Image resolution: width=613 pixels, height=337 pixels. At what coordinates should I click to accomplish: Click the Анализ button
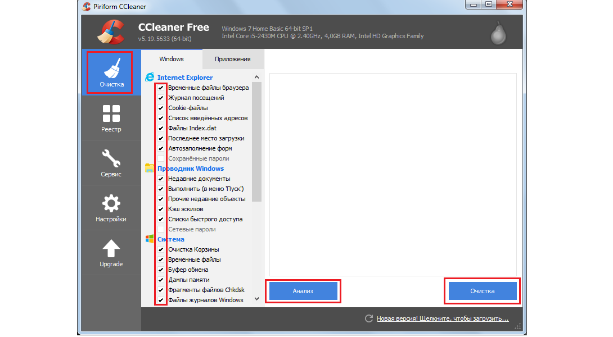(303, 292)
